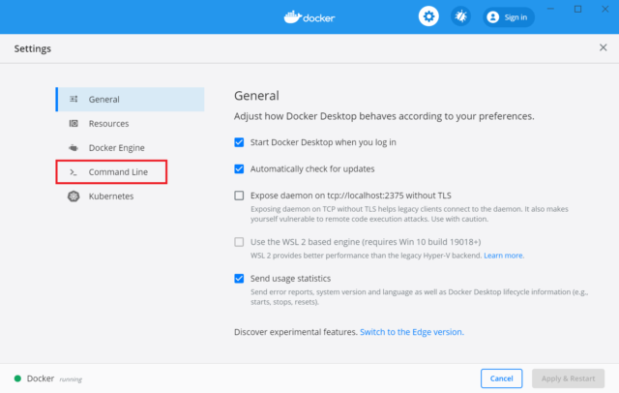Viewport: 619px width, 393px height.
Task: Click Apply & Restart button
Action: click(568, 378)
